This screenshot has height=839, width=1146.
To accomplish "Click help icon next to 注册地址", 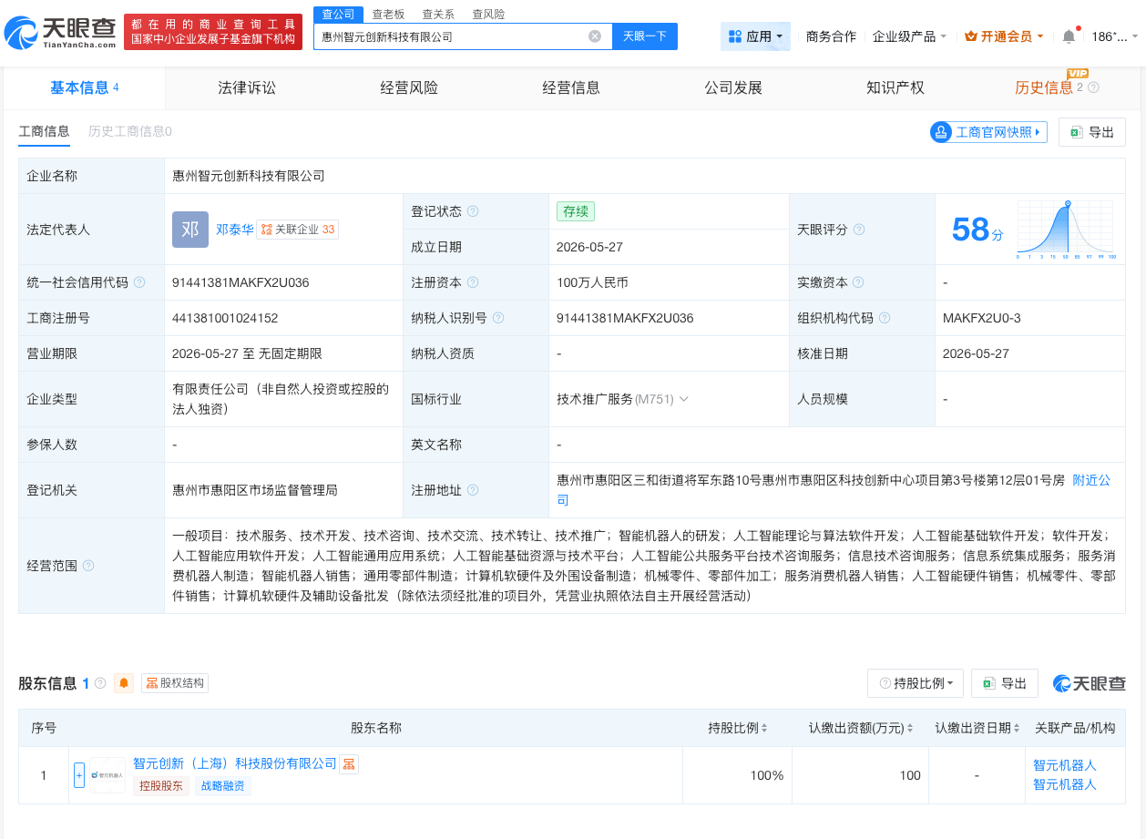I will pos(473,490).
